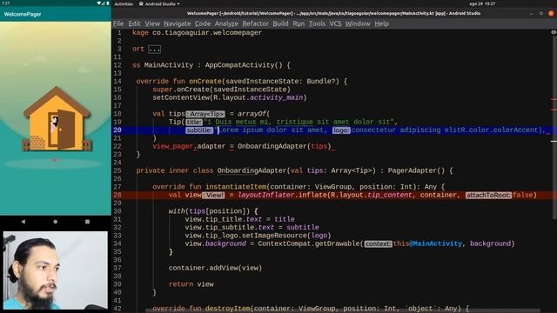Click the editor inspections eye icon
This screenshot has height=313, width=557.
554,32
